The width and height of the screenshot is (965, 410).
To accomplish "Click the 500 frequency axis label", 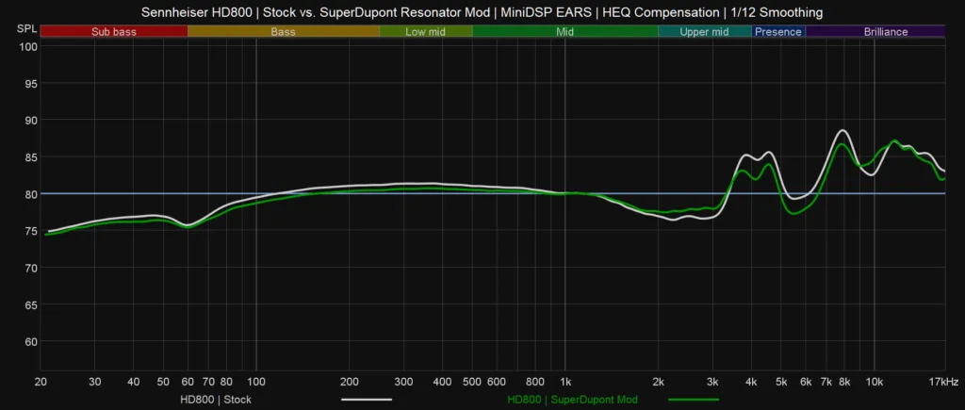I will point(472,383).
